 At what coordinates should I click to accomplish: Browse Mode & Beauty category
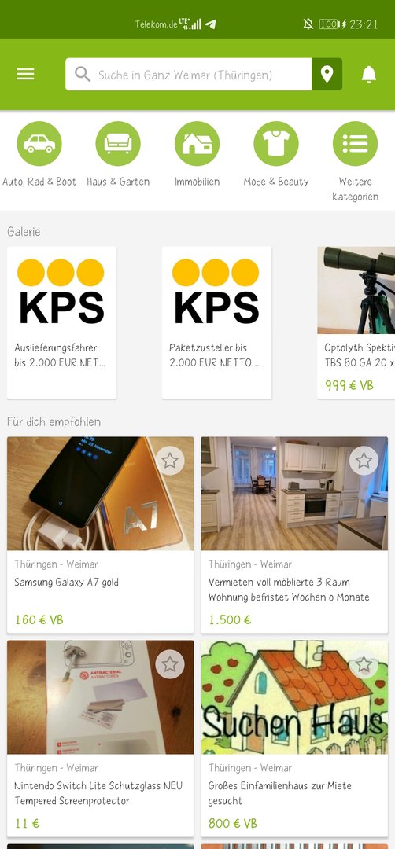276,154
